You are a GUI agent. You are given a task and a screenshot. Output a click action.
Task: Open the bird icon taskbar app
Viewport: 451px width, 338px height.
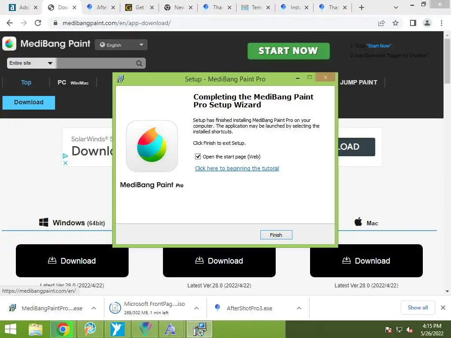tap(117, 329)
